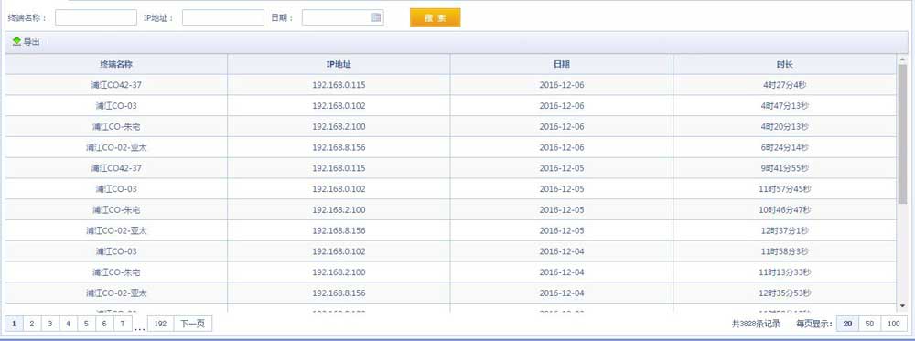Sort by 终端名称 column header
915x341 pixels.
[116, 64]
